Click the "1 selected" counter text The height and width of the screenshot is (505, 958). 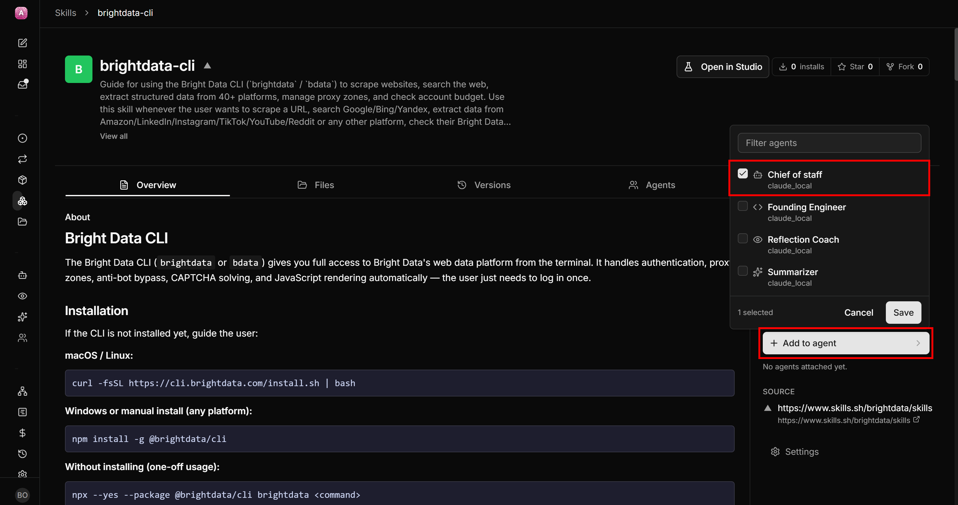(755, 313)
